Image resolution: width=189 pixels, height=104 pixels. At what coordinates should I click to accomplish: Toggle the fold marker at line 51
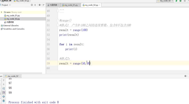pos(58,25)
